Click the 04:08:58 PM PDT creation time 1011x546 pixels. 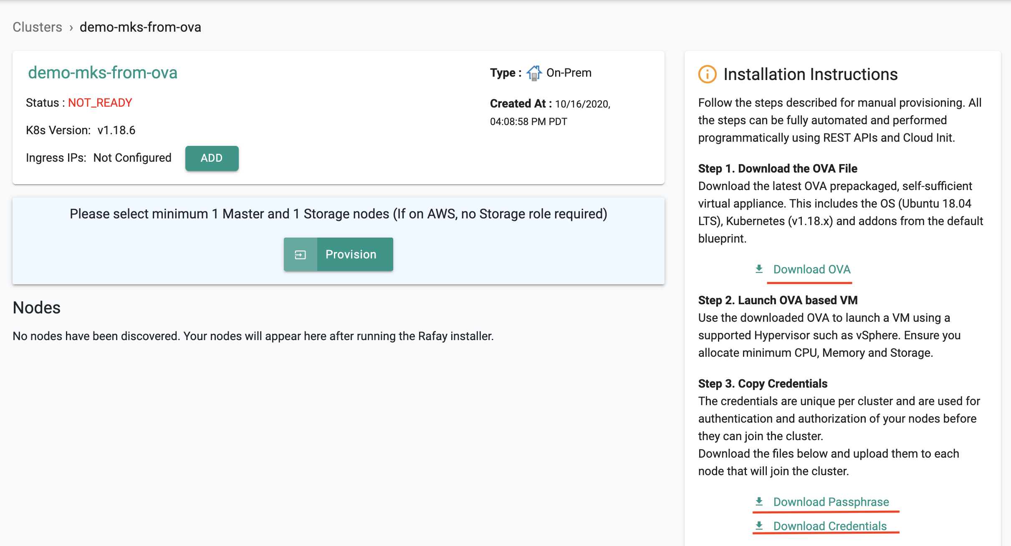coord(528,122)
